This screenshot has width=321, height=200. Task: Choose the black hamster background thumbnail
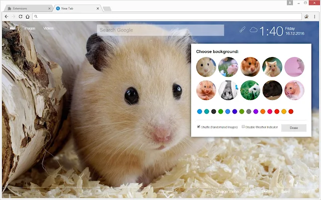[272, 90]
